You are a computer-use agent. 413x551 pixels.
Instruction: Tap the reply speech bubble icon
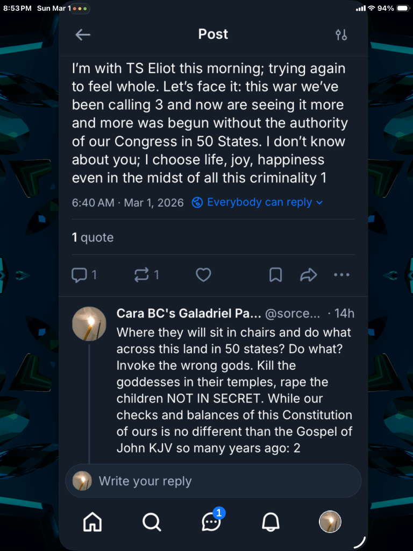pyautogui.click(x=80, y=275)
